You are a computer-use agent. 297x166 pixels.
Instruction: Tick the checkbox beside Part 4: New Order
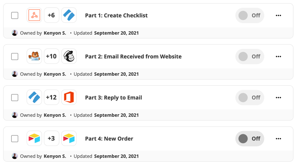pos(15,139)
